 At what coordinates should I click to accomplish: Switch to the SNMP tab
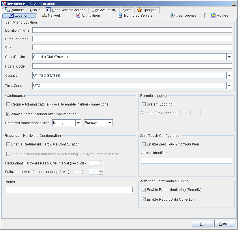35,9
